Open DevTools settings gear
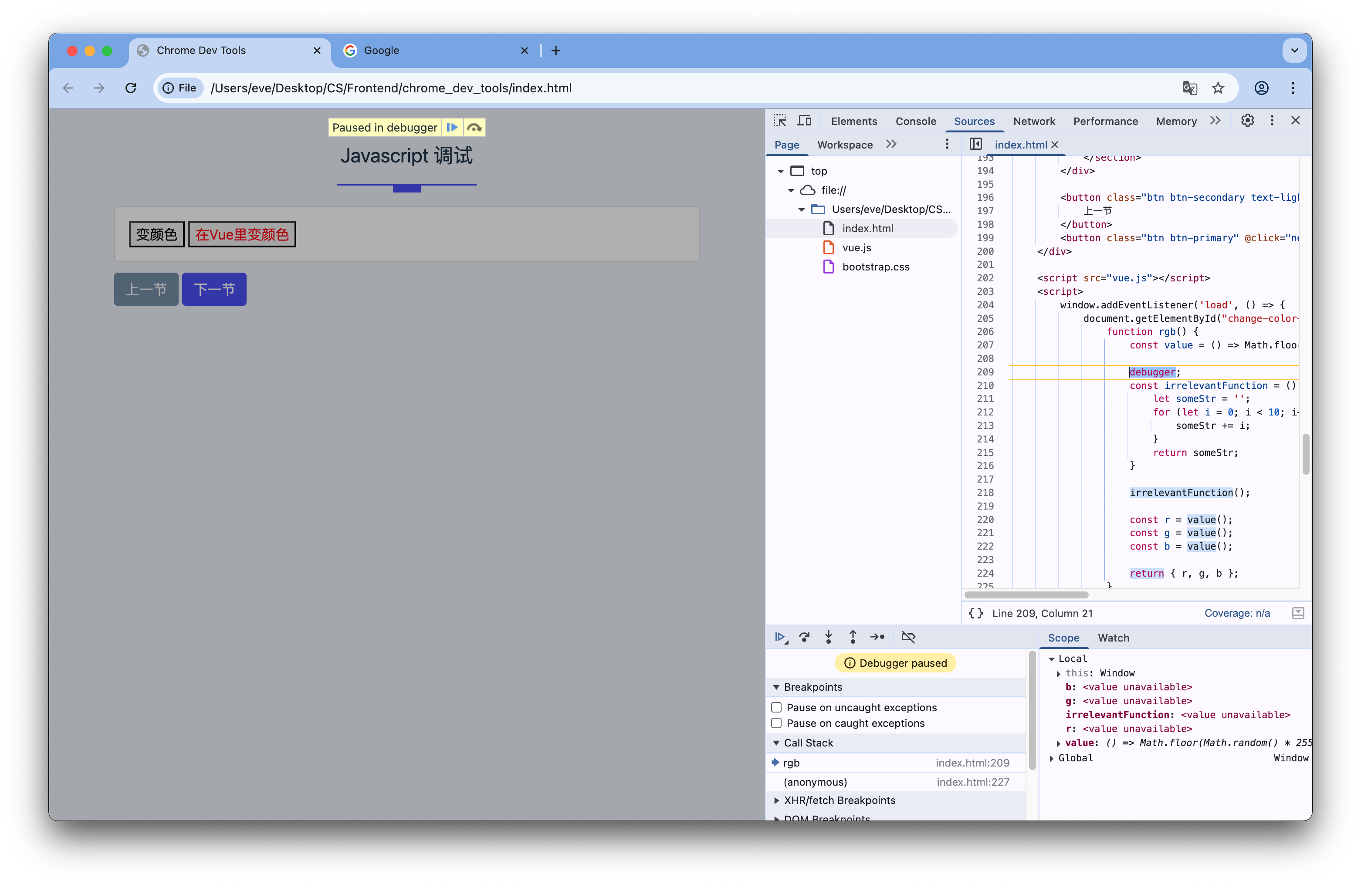This screenshot has width=1361, height=885. click(1247, 121)
